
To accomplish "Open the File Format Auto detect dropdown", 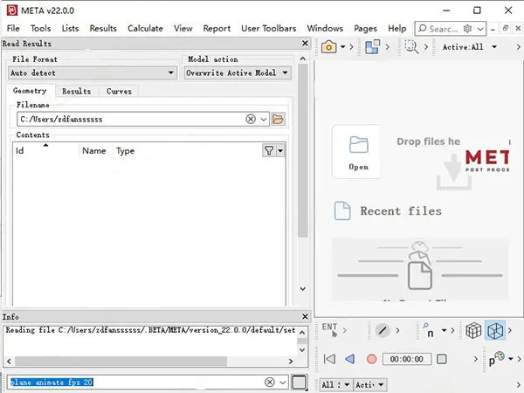I will 93,72.
